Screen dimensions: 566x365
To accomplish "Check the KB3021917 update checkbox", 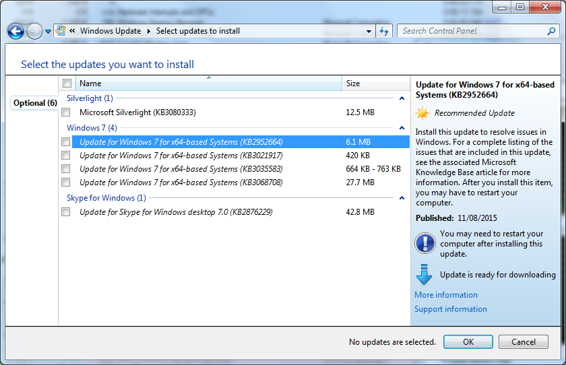I will 66,156.
